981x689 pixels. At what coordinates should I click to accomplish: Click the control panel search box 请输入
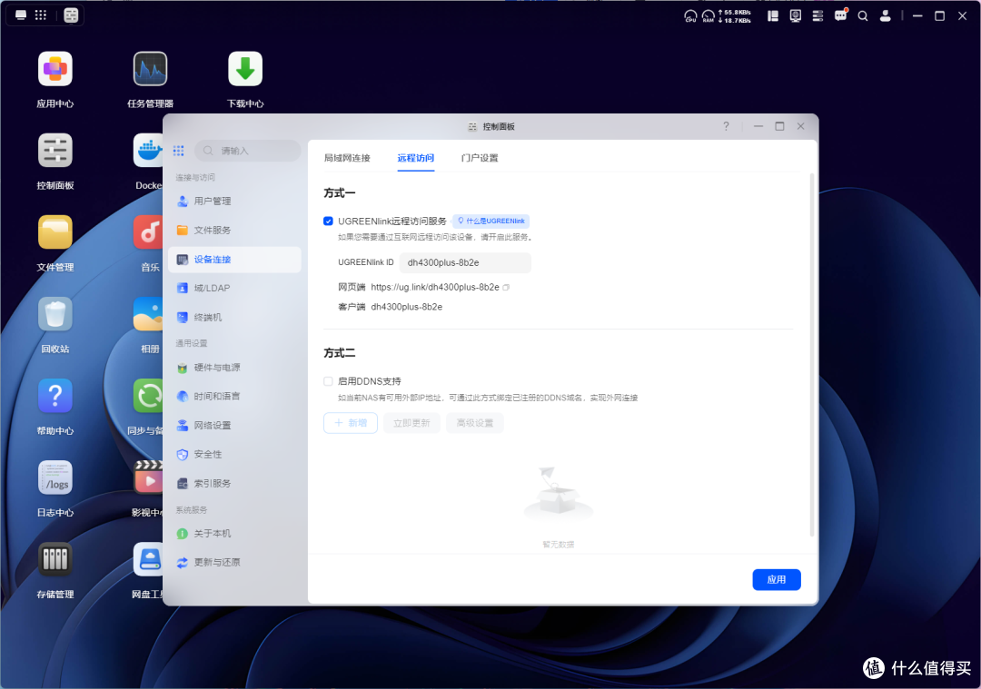248,151
